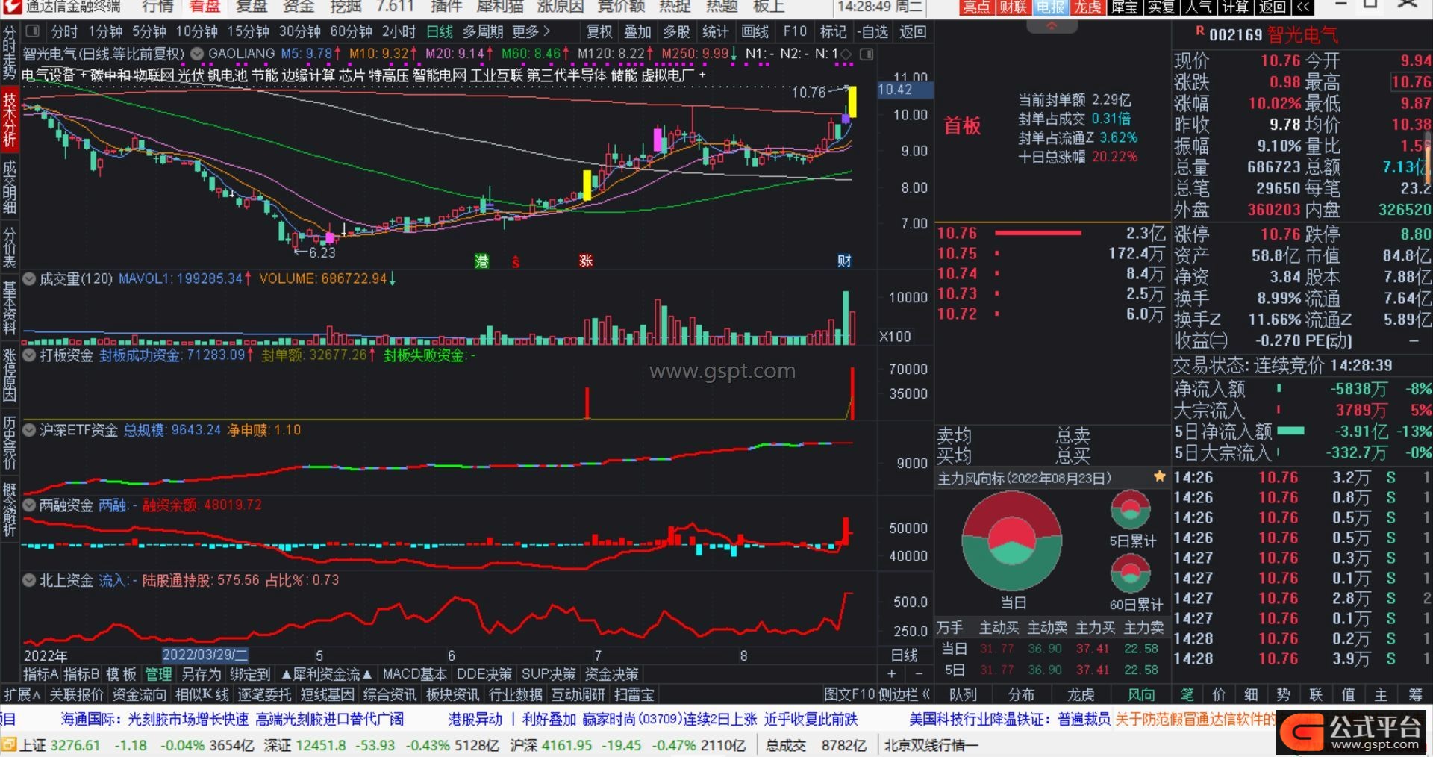Click the layout square icon before 分时
The image size is (1433, 757).
coord(32,31)
